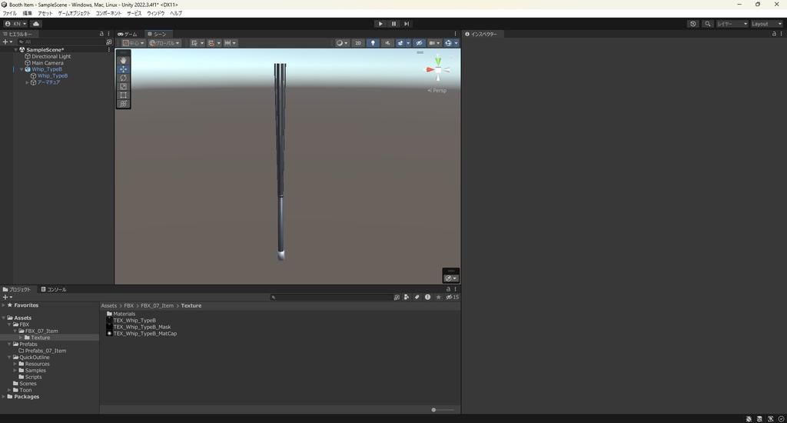Open search-by-type filter in Project
This screenshot has width=787, height=423.
pyautogui.click(x=407, y=297)
